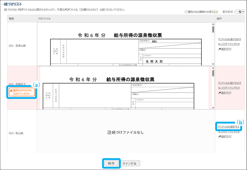Enable 警告のある職員のみ表示 checkbox
This screenshot has width=247, height=170.
186,12
